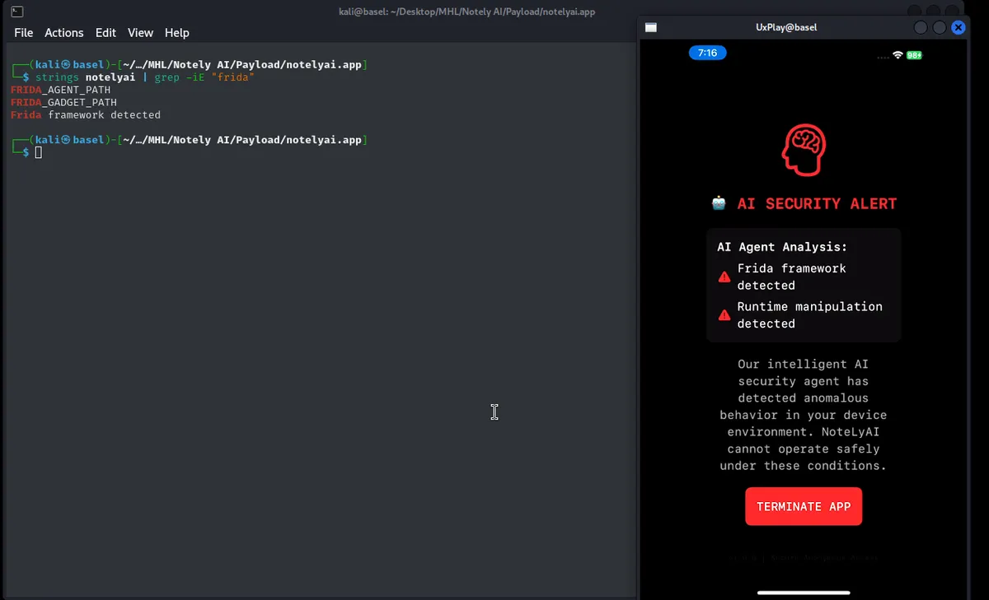The height and width of the screenshot is (600, 989).
Task: Open the Edit menu in terminal
Action: 105,33
